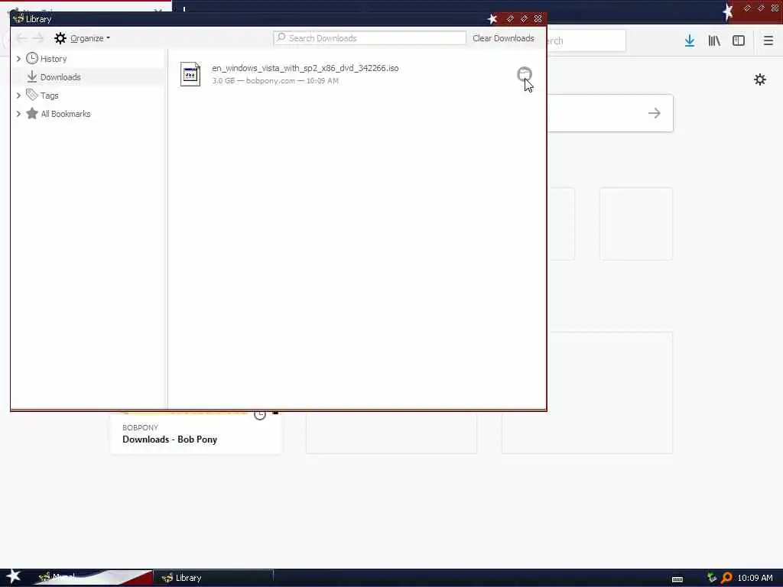
Task: Click the Library window title star icon
Action: pyautogui.click(x=492, y=19)
